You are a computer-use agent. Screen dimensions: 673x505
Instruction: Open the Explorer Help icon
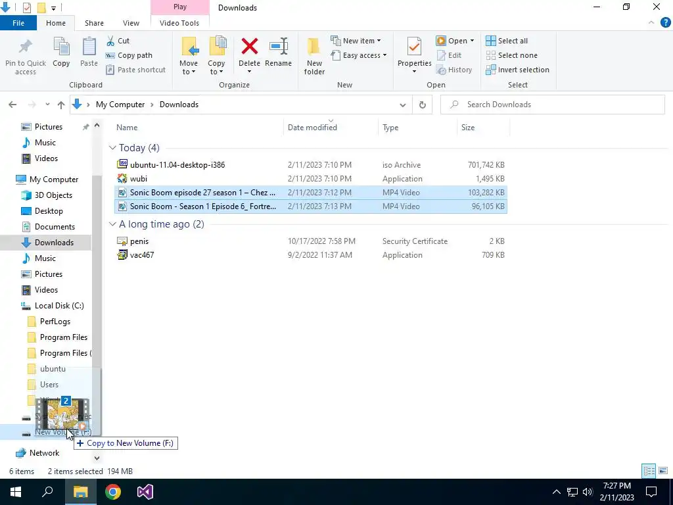(665, 23)
